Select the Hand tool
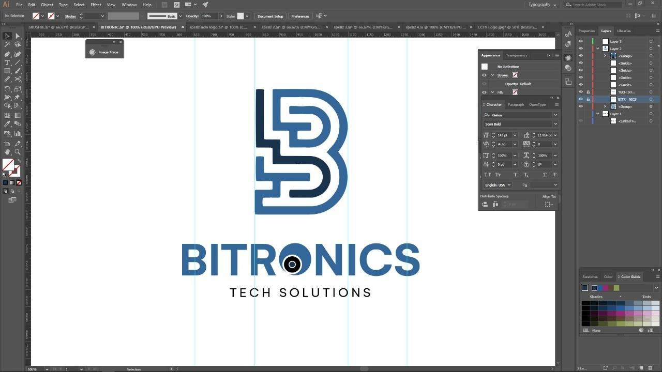 pyautogui.click(x=7, y=152)
